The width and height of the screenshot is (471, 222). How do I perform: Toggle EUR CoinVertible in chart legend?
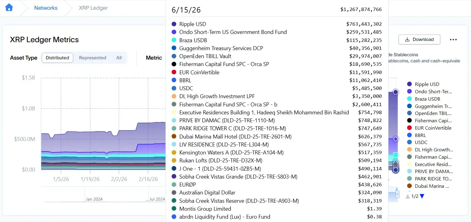[429, 128]
